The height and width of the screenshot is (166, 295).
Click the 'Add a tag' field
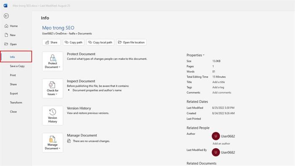(218, 87)
